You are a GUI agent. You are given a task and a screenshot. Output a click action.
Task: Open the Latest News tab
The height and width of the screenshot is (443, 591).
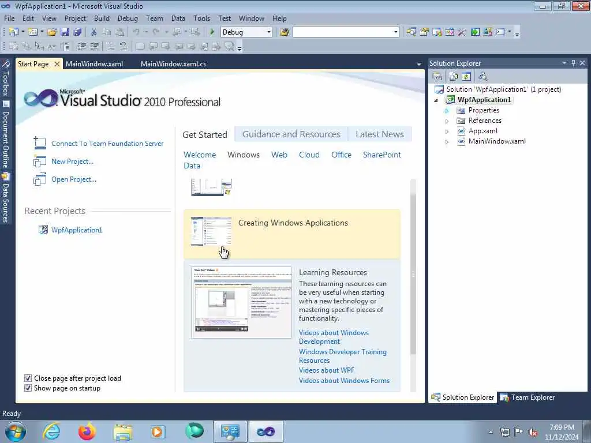380,134
